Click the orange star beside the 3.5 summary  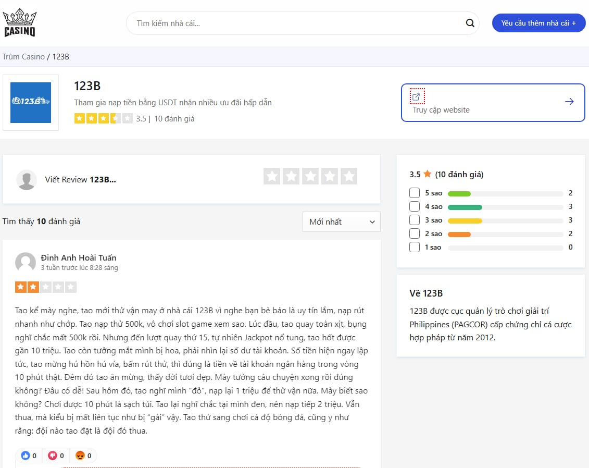coord(428,174)
